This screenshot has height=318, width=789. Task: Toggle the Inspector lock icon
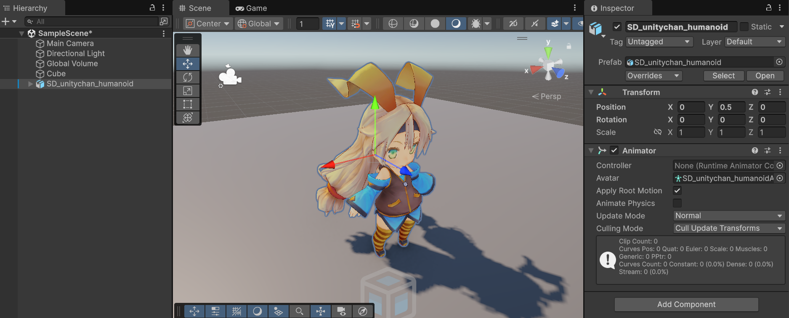coord(768,8)
